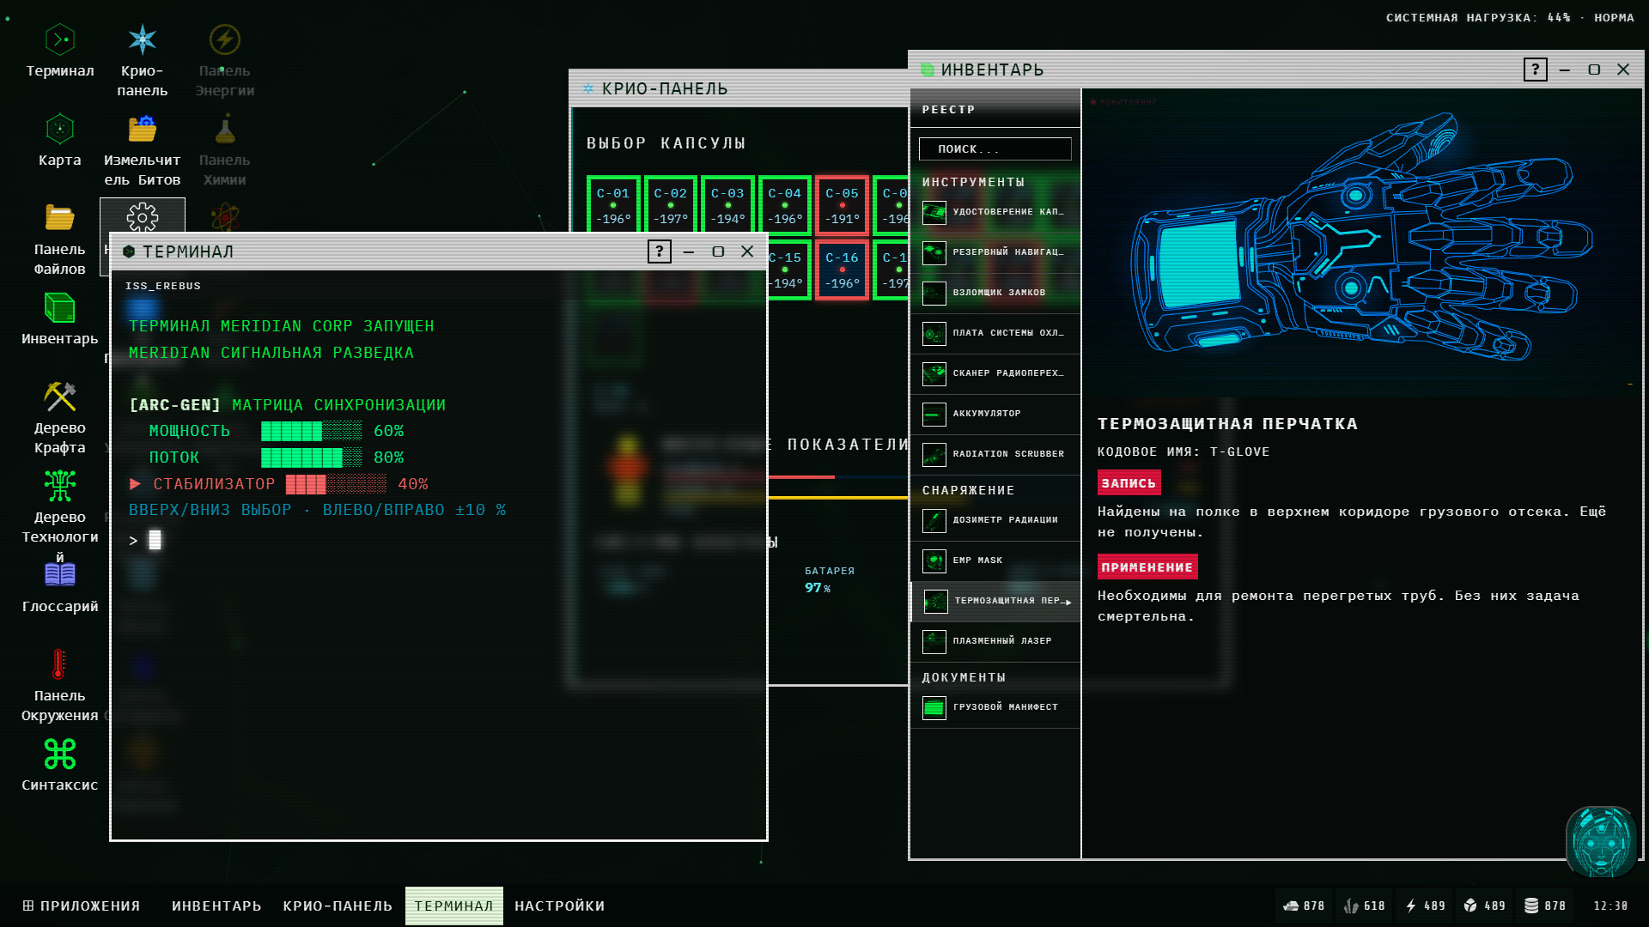The height and width of the screenshot is (927, 1649).
Task: Select cryo capsule C-16
Action: (x=842, y=270)
